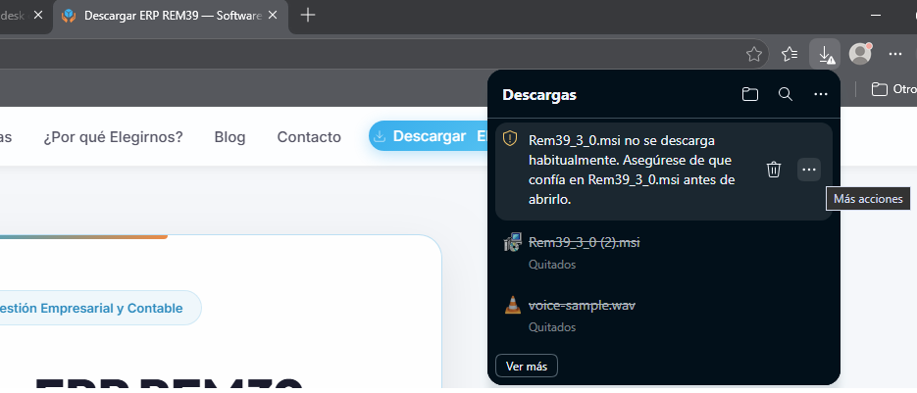Click the warning shield icon on download
Viewport: 917px width, 393px height.
click(510, 138)
